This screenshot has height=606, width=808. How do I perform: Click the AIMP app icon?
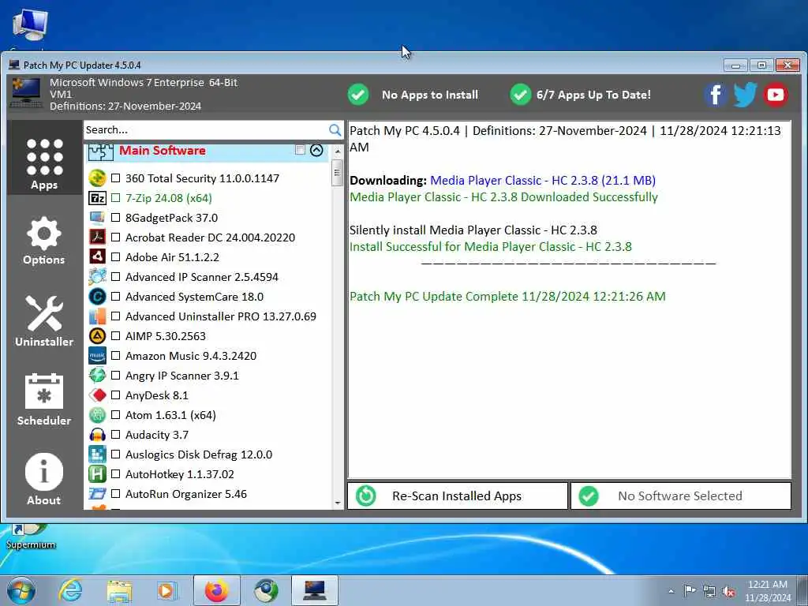(97, 336)
